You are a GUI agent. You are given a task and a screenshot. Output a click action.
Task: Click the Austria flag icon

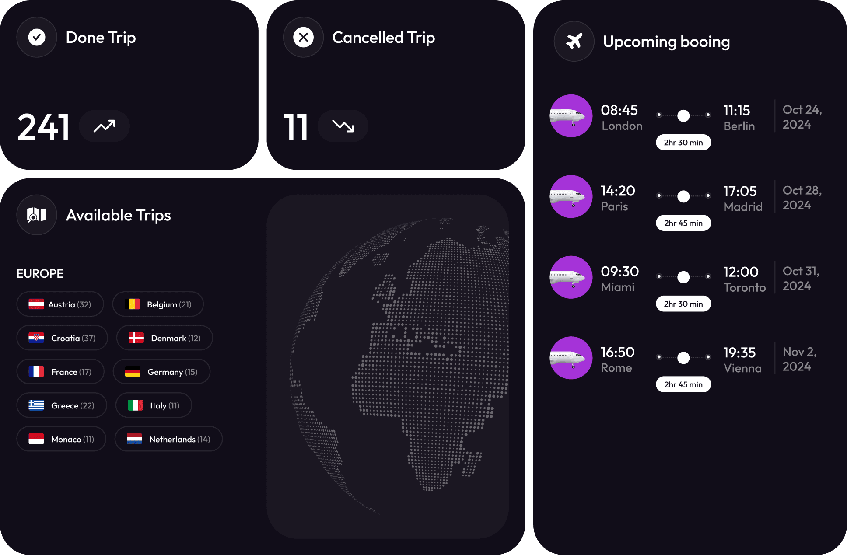[x=36, y=304]
